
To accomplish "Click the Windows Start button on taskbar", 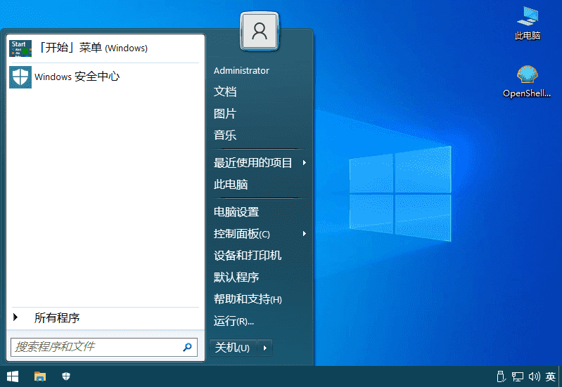I will pos(13,376).
